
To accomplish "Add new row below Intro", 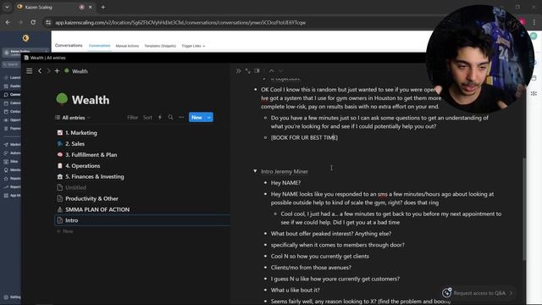I will [65, 231].
